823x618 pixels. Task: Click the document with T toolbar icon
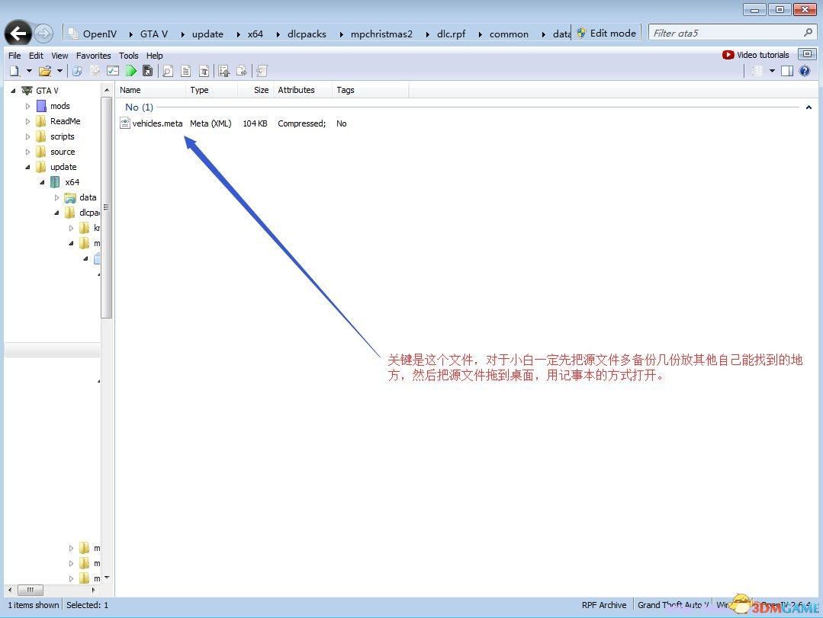[204, 71]
